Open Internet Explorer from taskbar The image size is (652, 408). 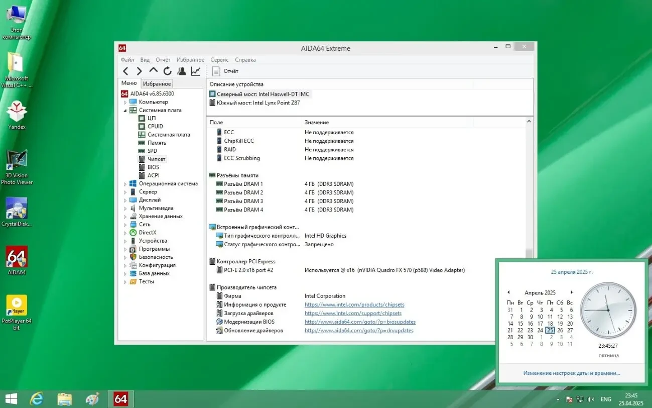37,399
